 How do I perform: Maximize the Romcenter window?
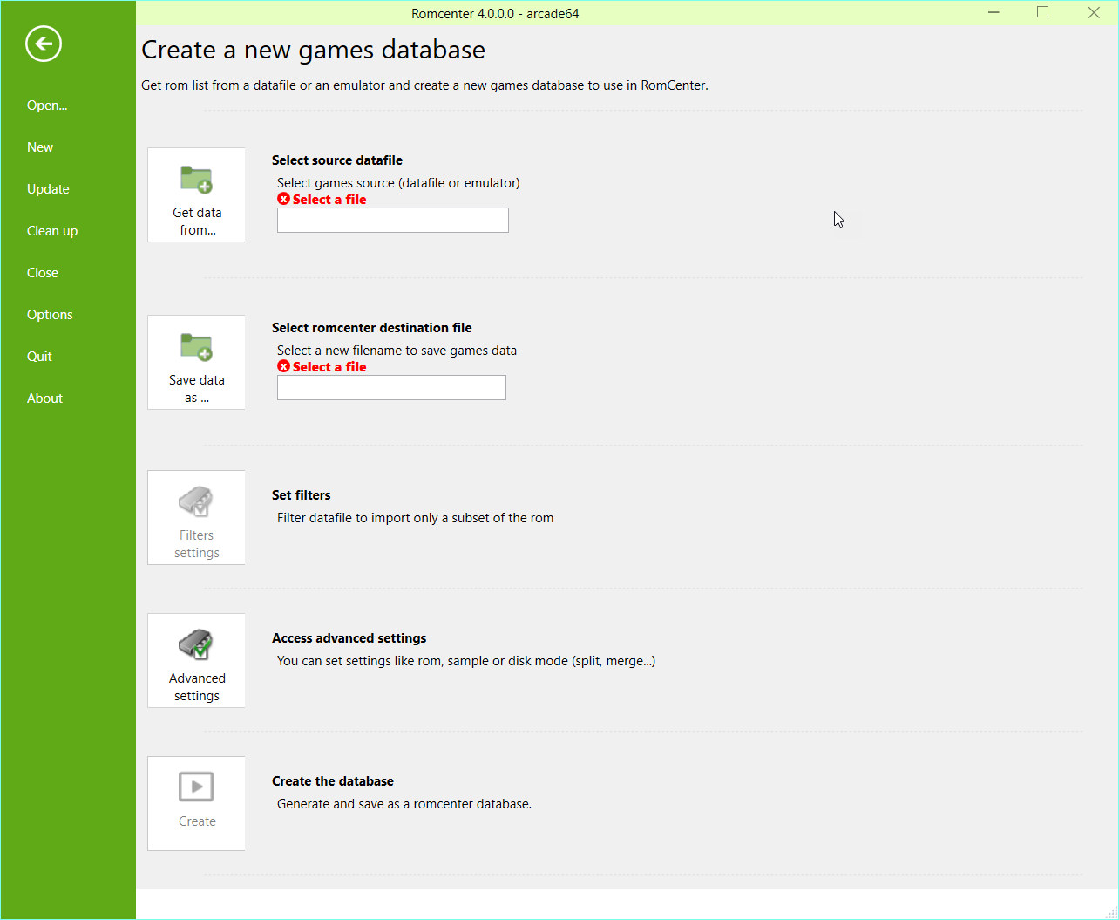point(1042,12)
